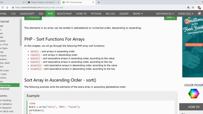Screen dimensions: 203x114
Task: Open the HOW TO section in the navbar
Action: pos(81,14)
